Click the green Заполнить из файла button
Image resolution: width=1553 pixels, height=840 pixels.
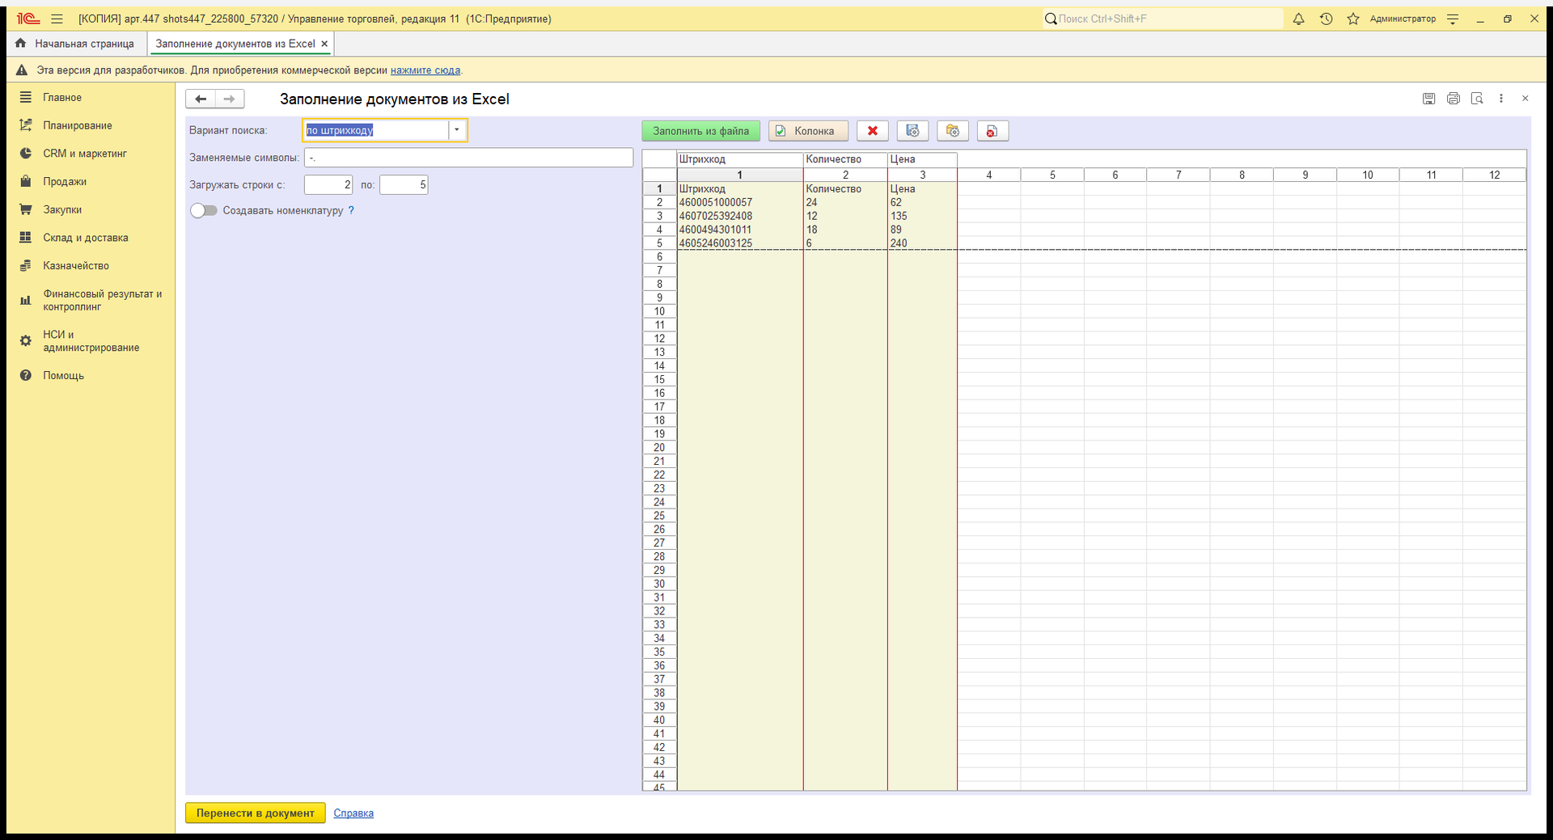click(701, 131)
